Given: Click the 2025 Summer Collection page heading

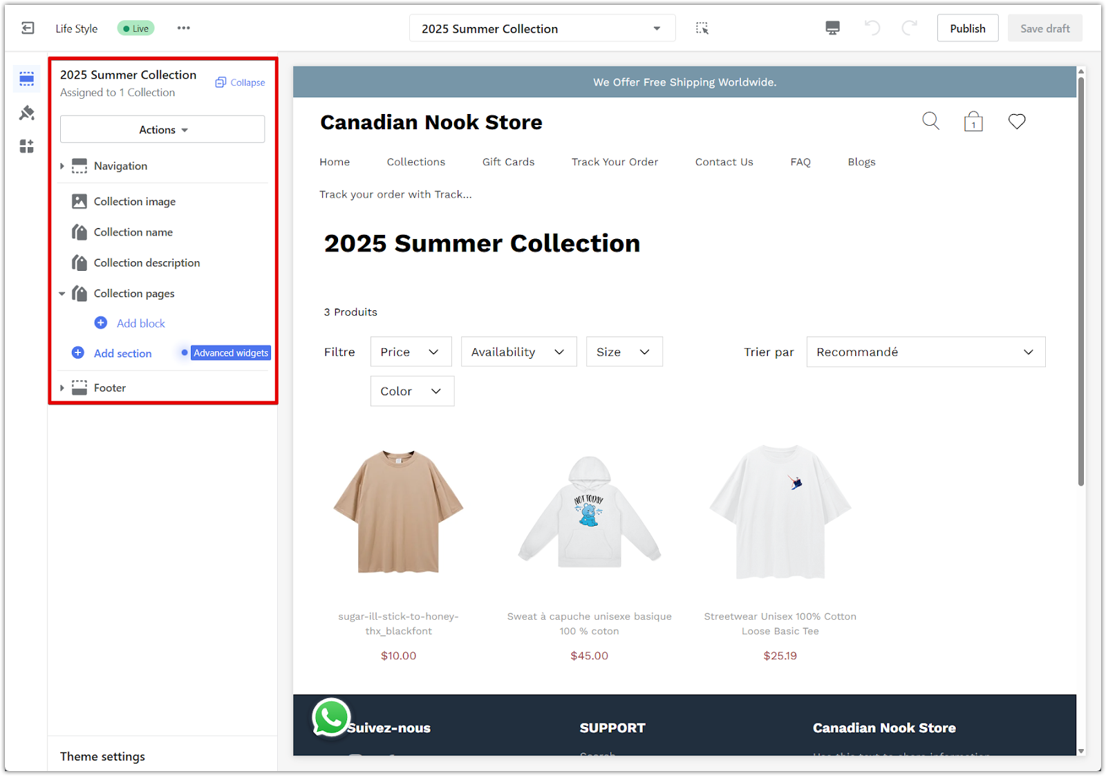Looking at the screenshot, I should pyautogui.click(x=482, y=243).
